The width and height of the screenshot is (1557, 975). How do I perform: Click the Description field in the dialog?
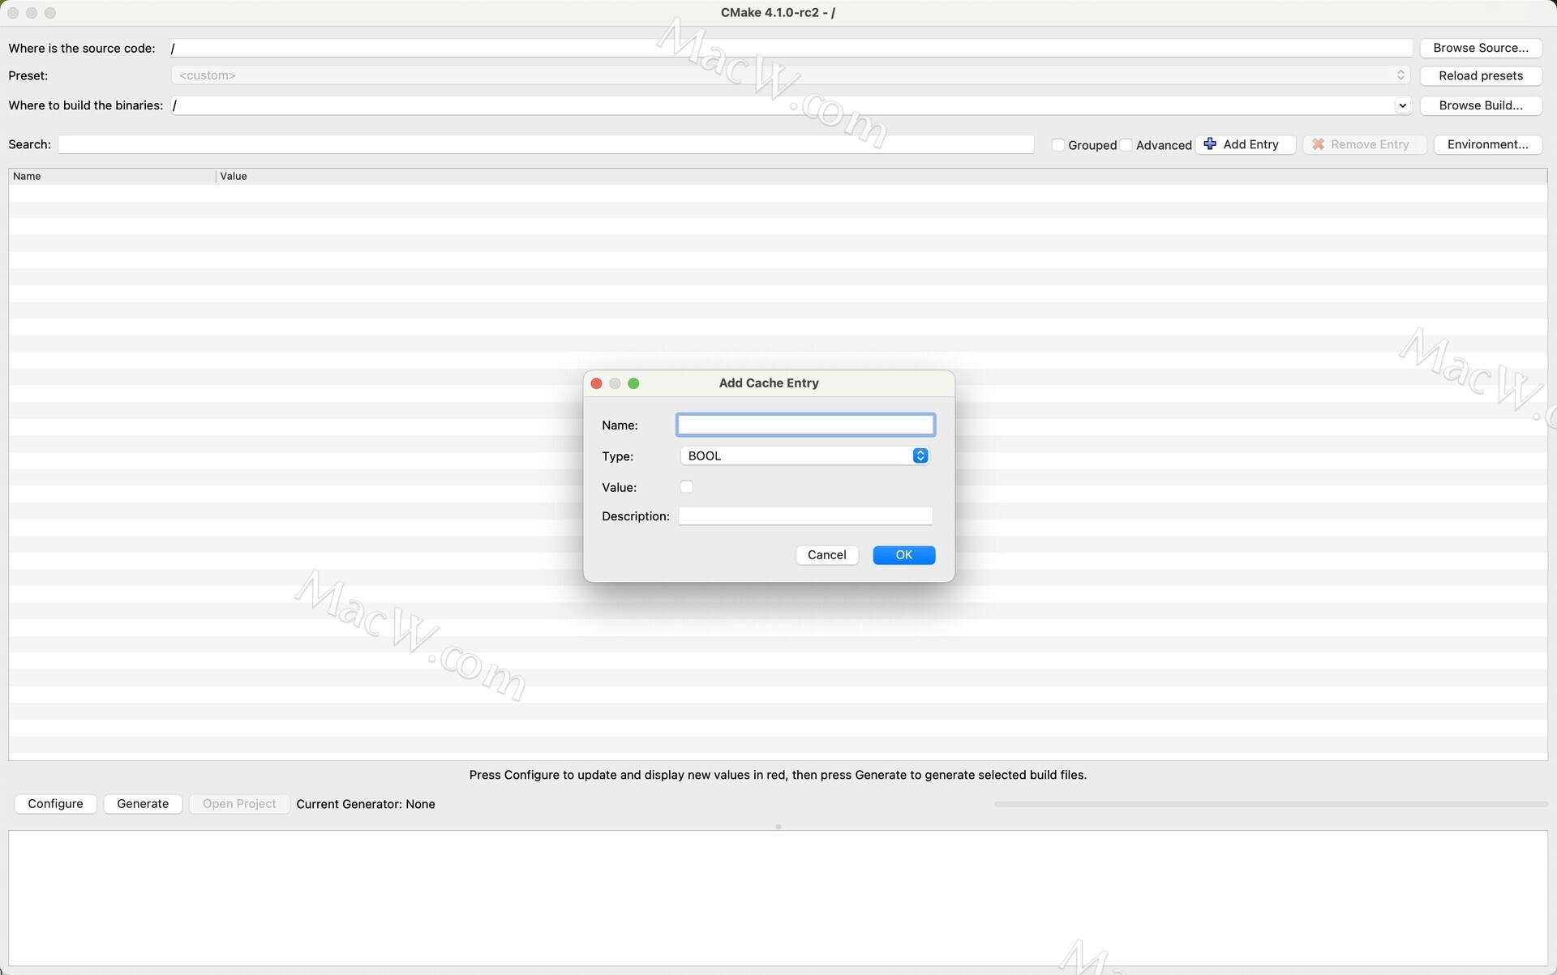[805, 516]
